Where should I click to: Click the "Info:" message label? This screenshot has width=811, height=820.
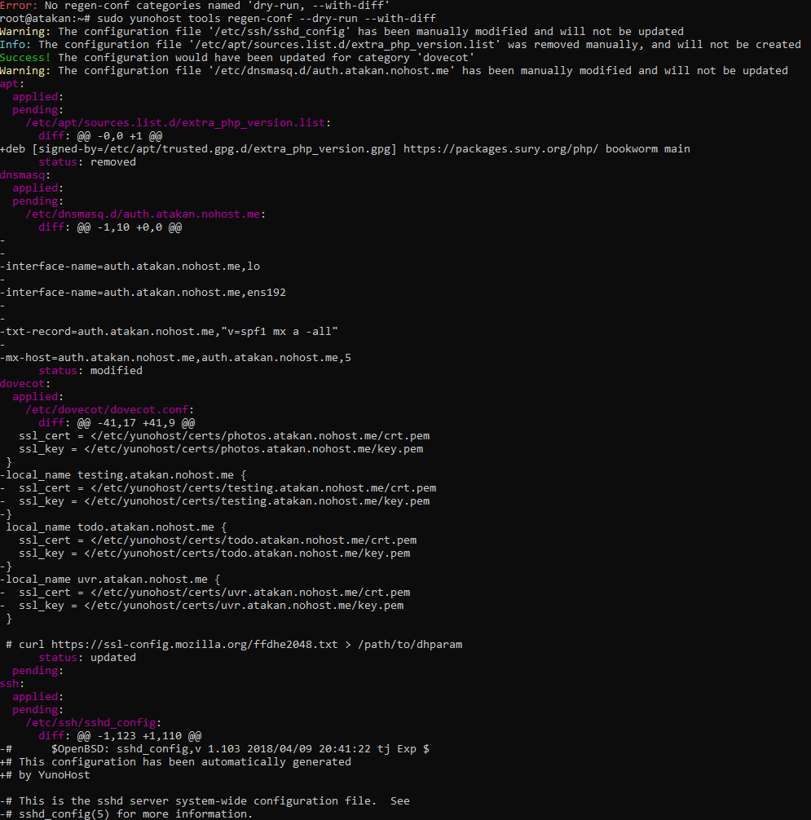(x=16, y=45)
